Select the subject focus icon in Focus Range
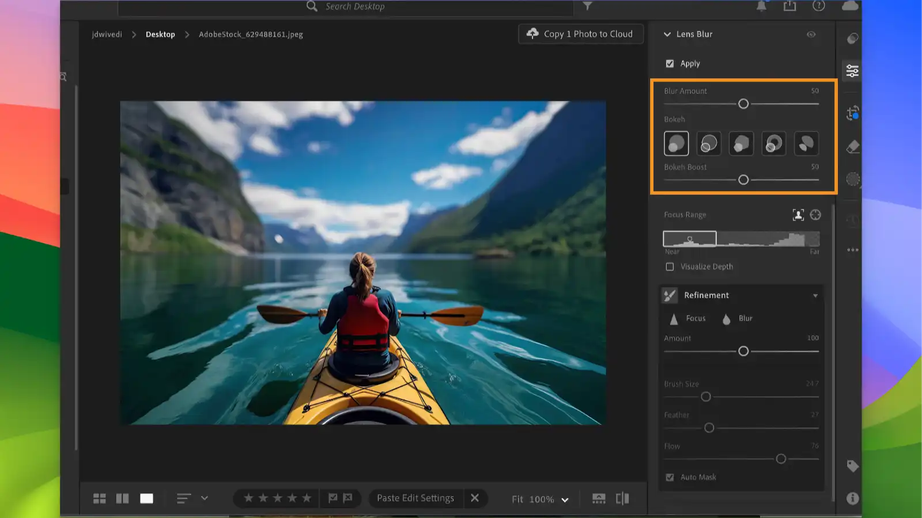This screenshot has width=922, height=518. 799,214
